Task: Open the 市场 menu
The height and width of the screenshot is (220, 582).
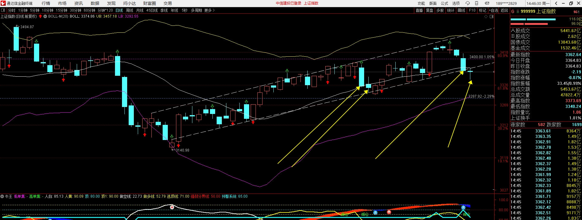Action: coord(62,3)
